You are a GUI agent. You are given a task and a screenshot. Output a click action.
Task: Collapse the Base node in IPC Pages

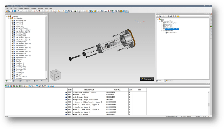[158, 19]
